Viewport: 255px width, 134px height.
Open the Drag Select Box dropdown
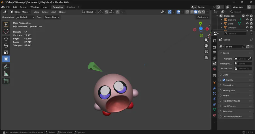[x=52, y=17]
